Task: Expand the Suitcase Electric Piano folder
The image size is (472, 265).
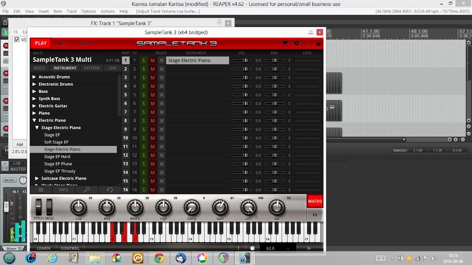Action: pos(37,179)
